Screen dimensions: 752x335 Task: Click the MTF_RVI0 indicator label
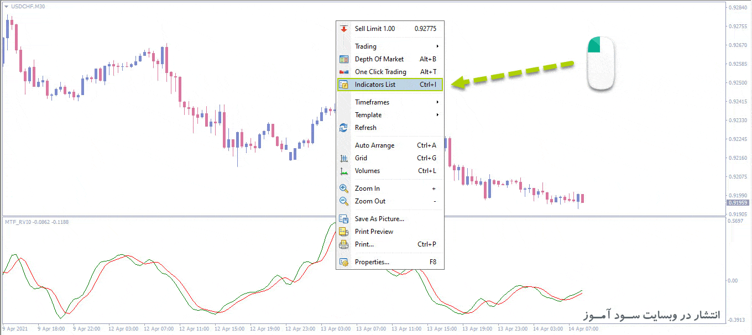coord(18,222)
